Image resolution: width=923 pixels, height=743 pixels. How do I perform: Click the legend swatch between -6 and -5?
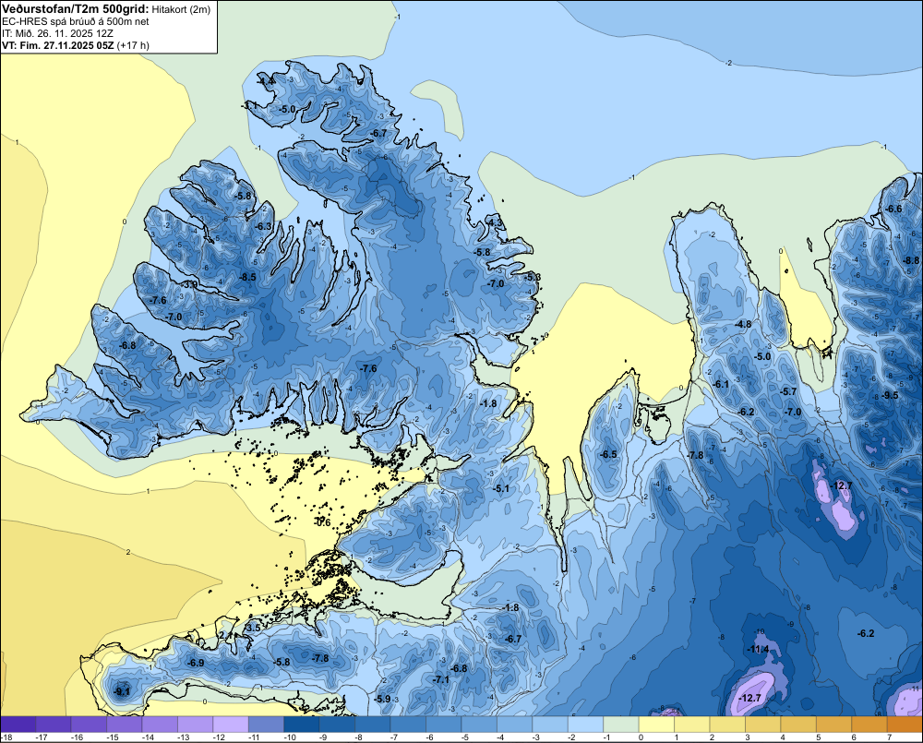point(443,725)
